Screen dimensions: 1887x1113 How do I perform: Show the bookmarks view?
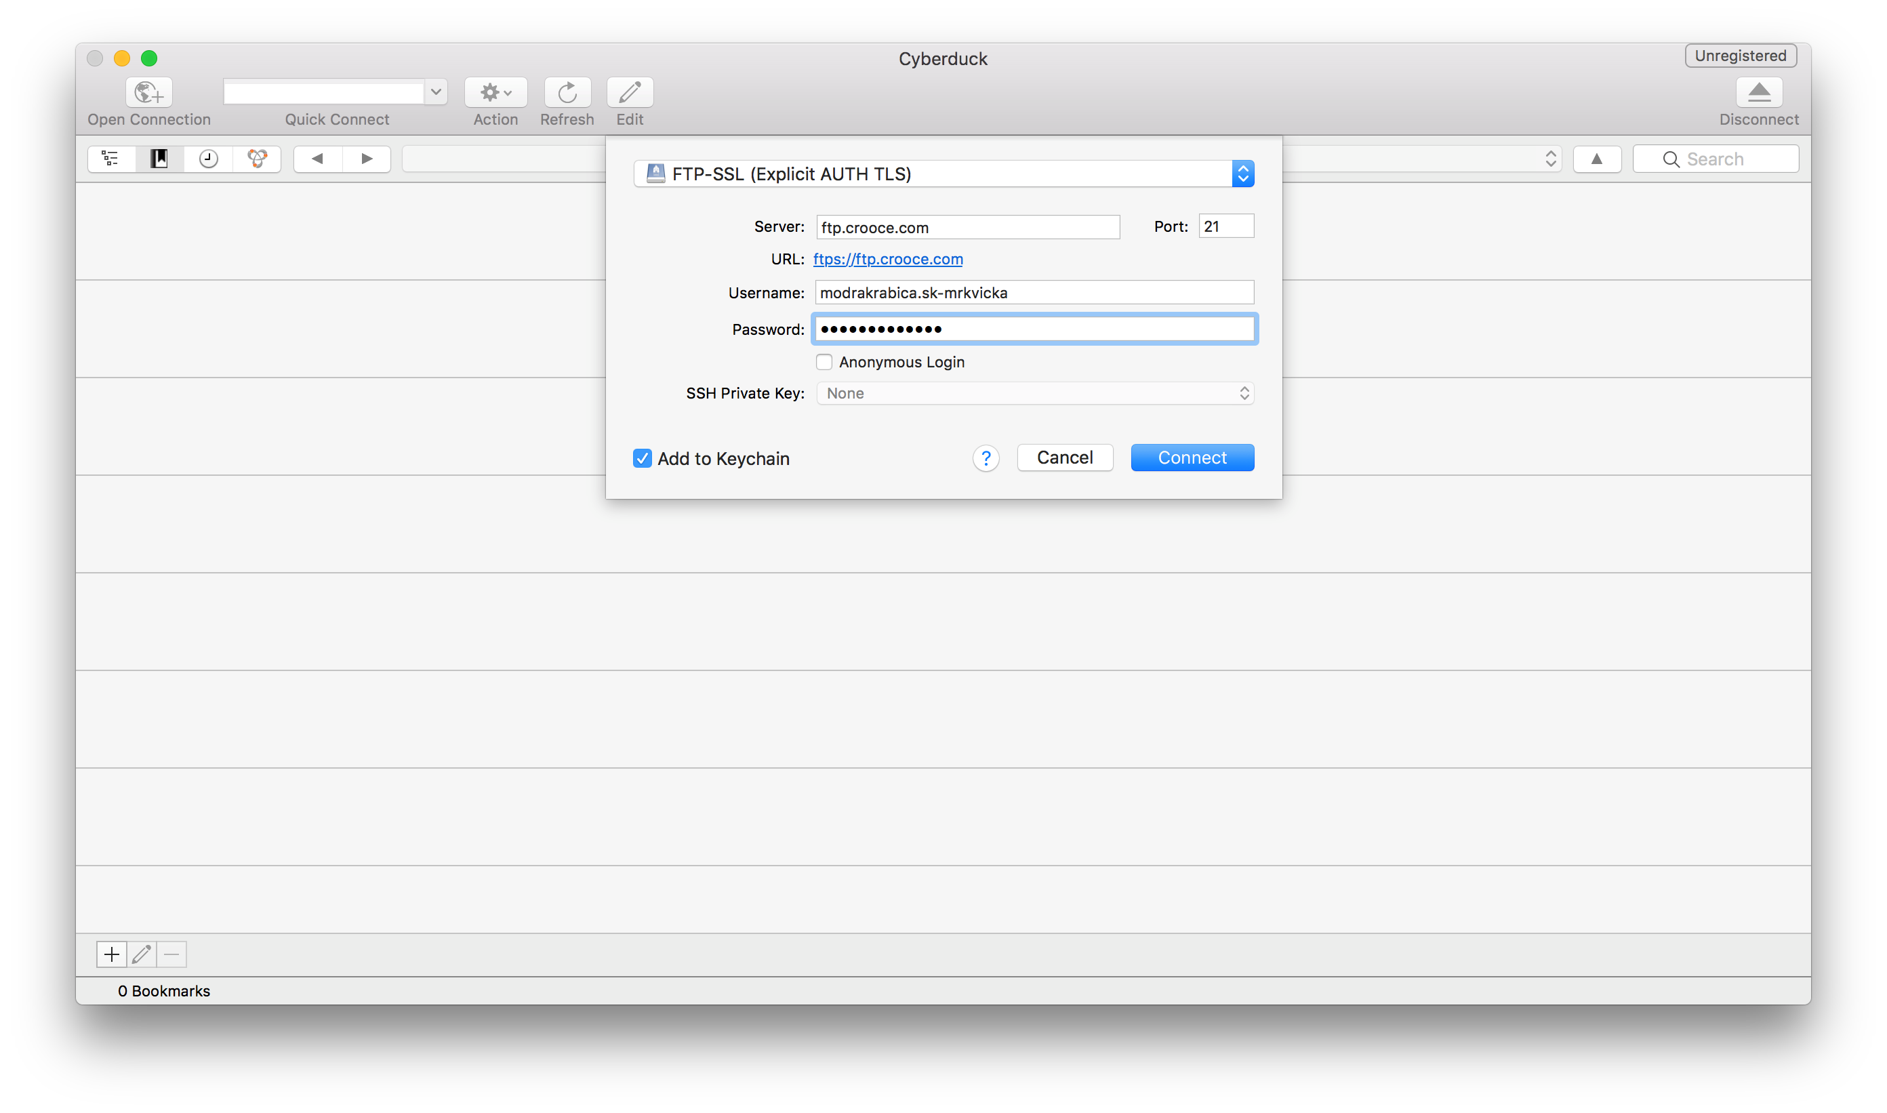click(159, 159)
